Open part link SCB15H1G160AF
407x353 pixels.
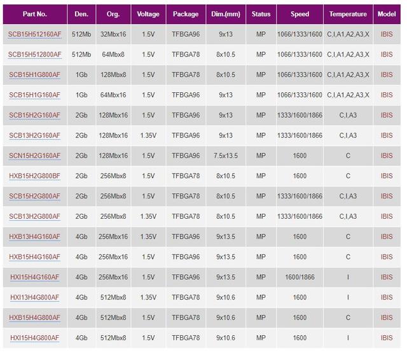coord(35,95)
